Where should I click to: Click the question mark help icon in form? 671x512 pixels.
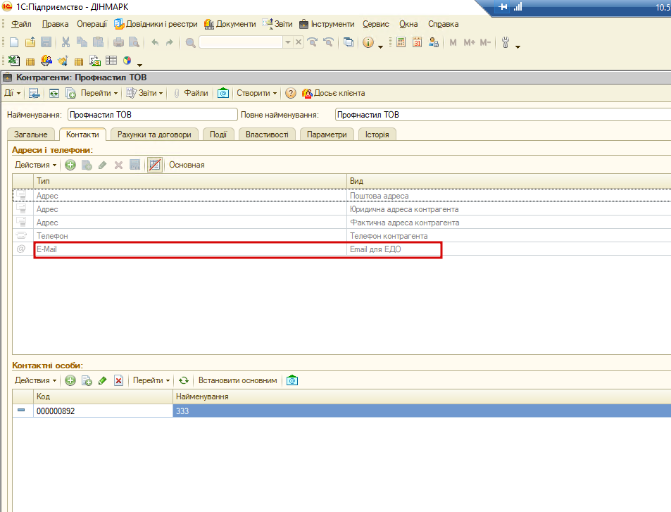[291, 93]
